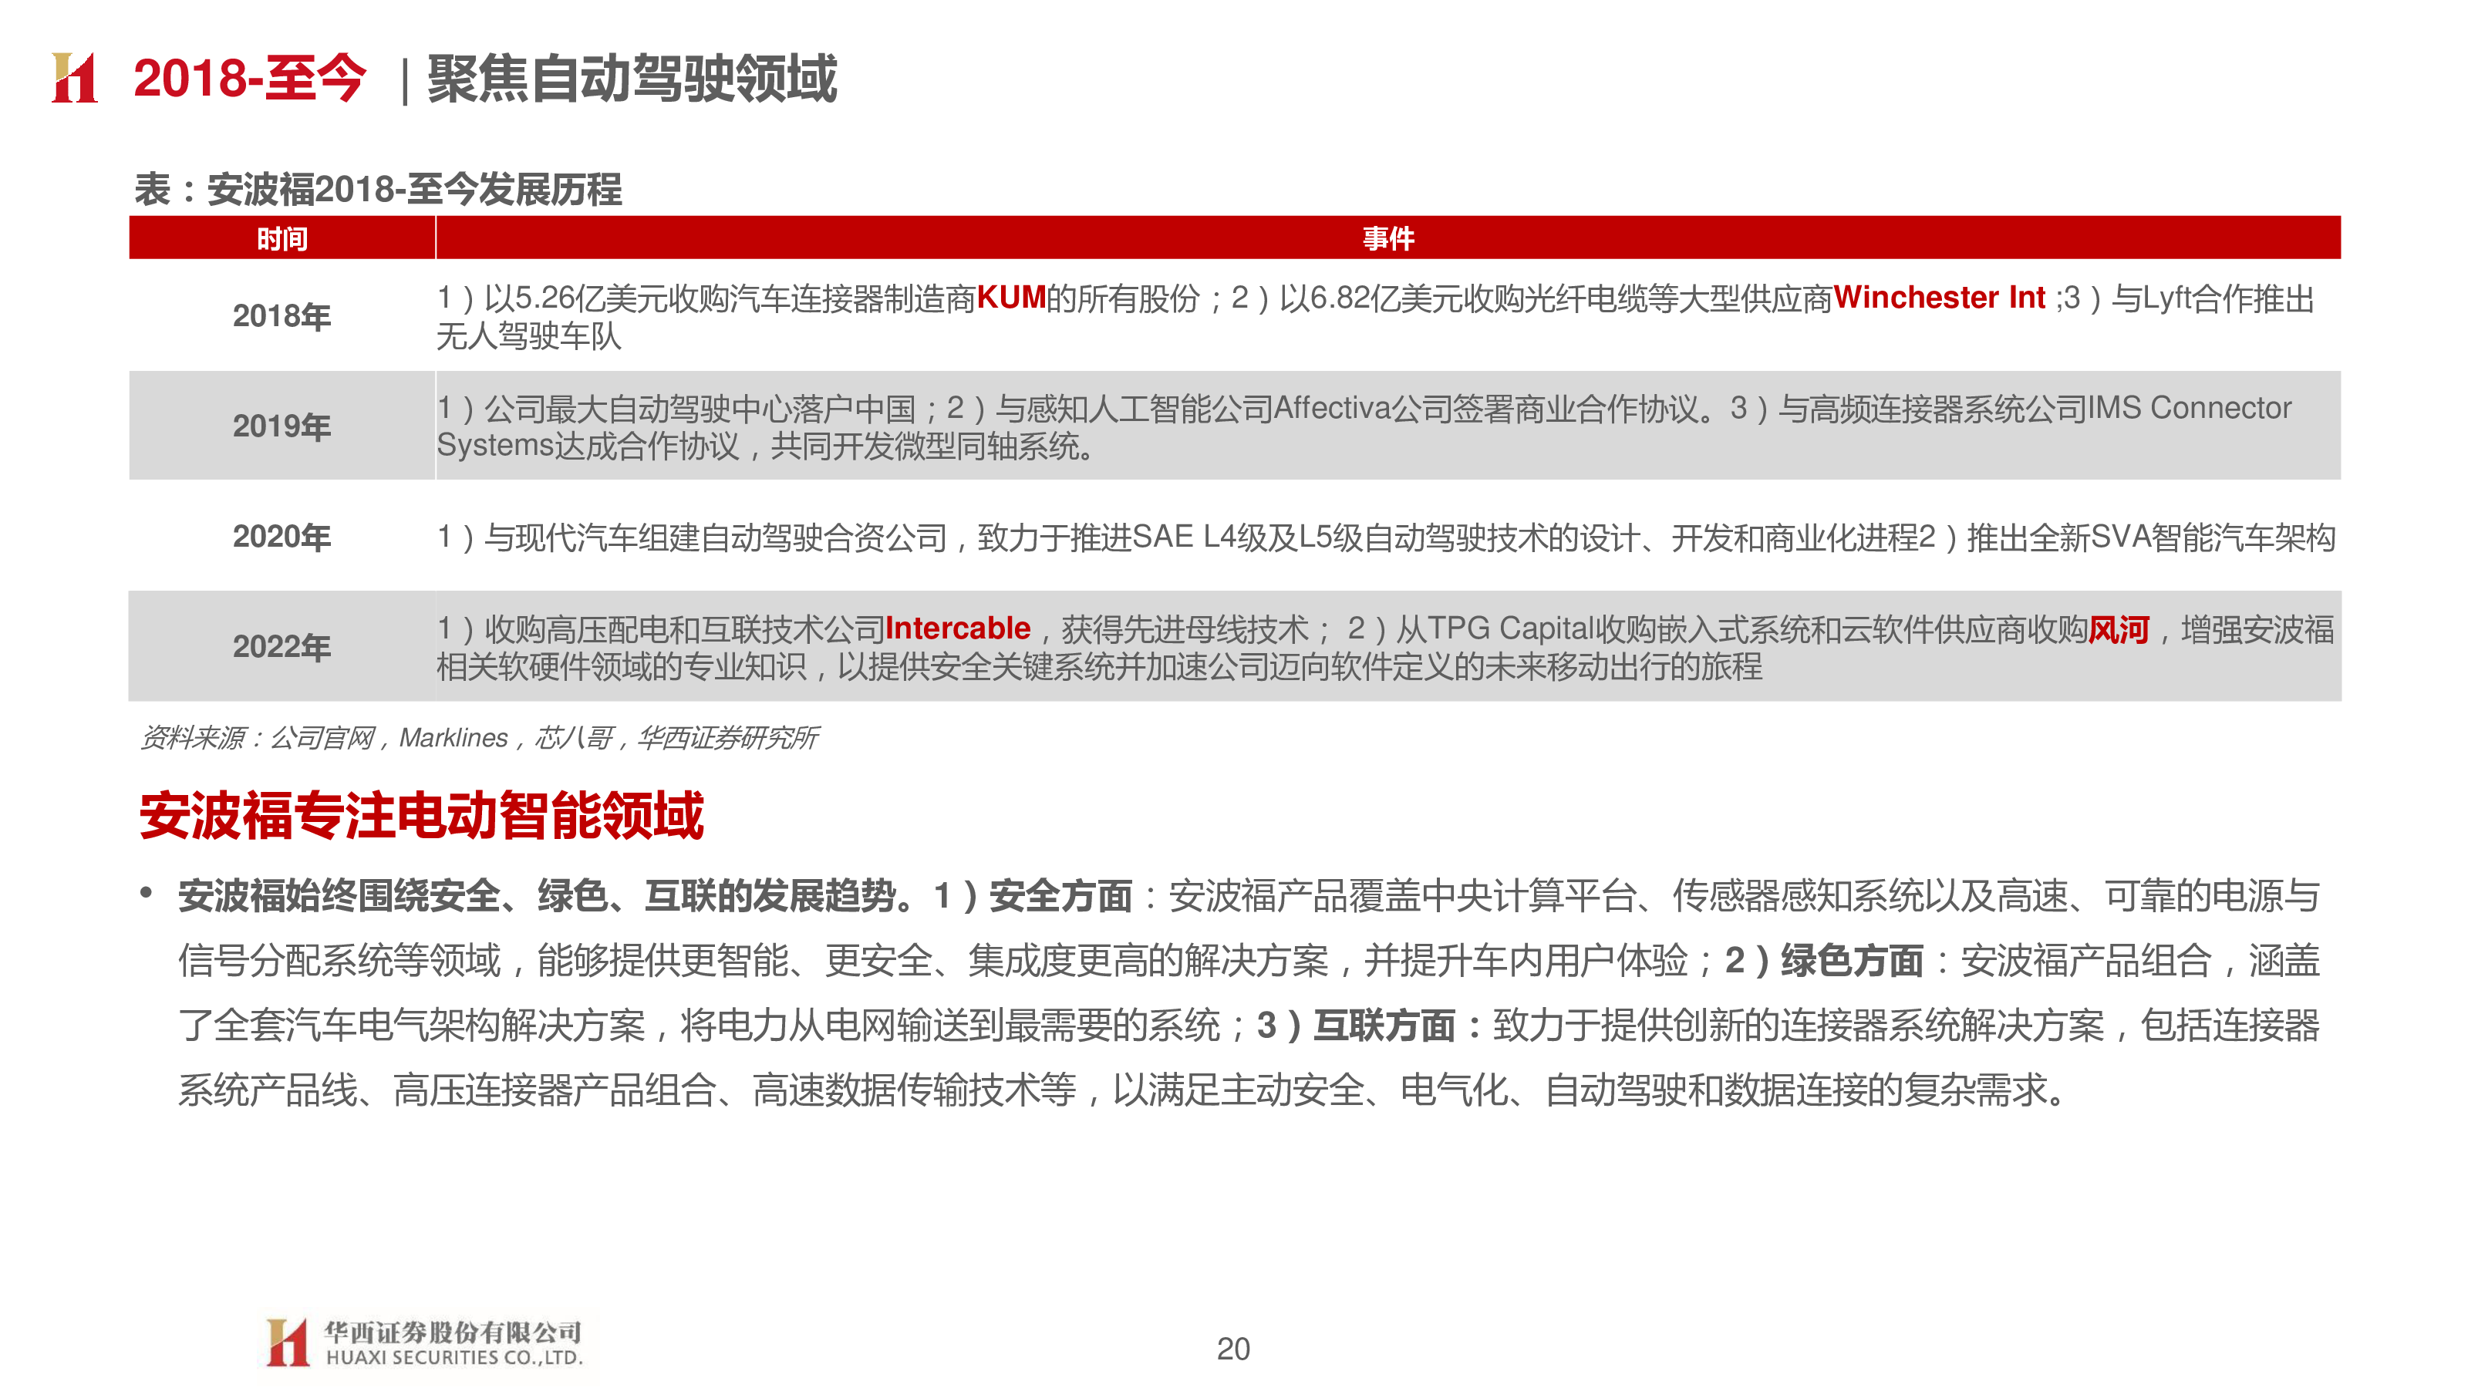
Task: Click the "事件" column header
Action: [x=1388, y=238]
